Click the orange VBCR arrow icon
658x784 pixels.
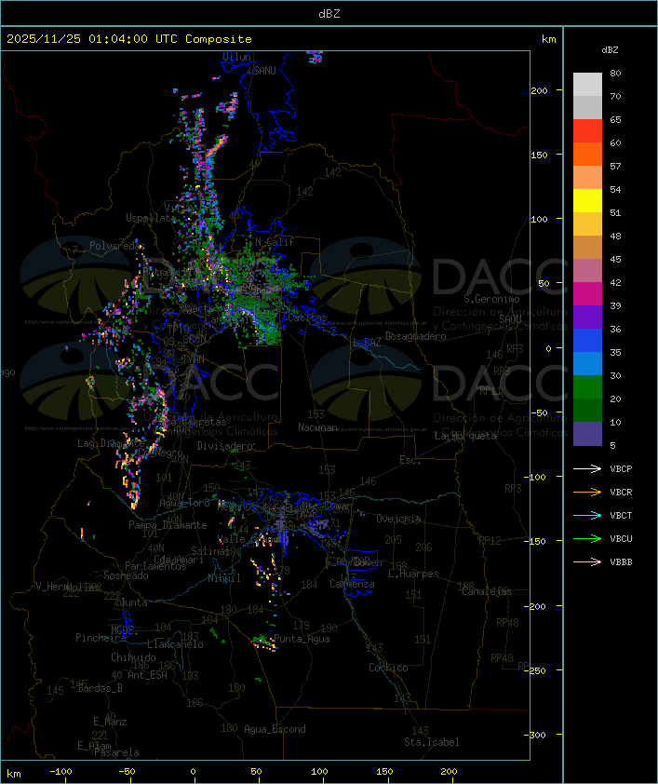click(x=587, y=492)
